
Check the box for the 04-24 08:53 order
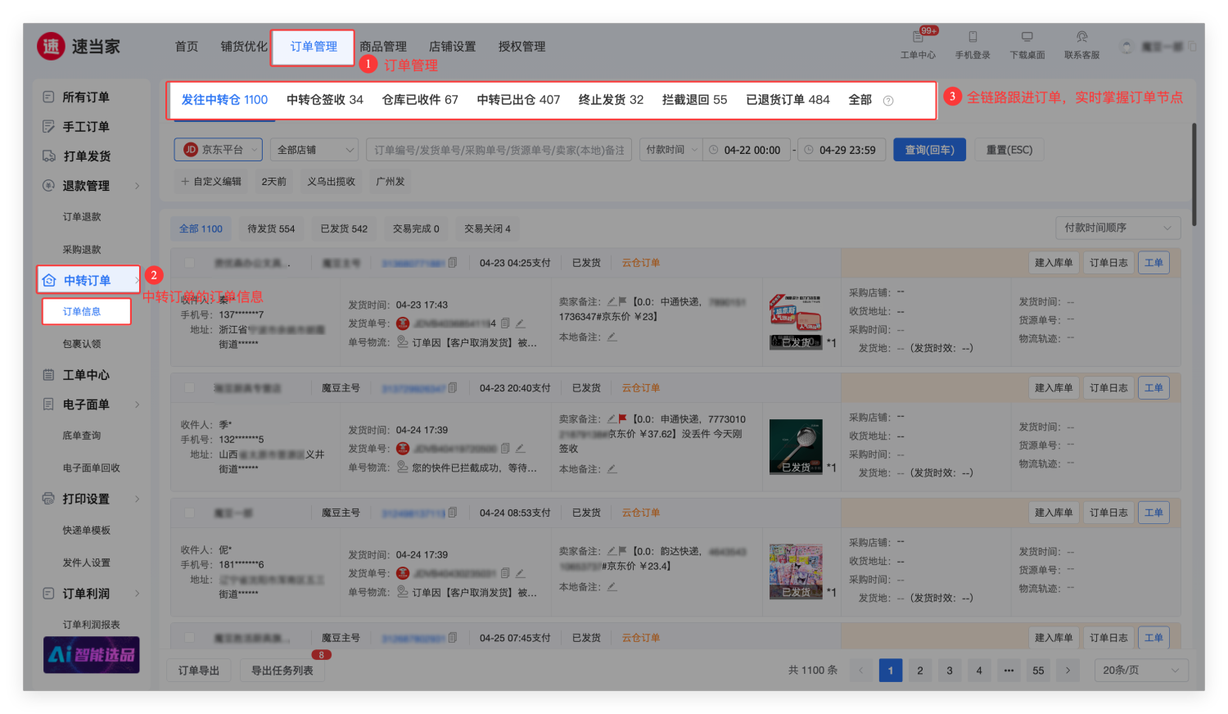189,513
